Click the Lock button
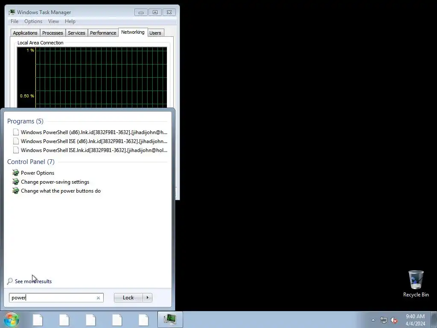The width and height of the screenshot is (437, 328). pos(128,298)
